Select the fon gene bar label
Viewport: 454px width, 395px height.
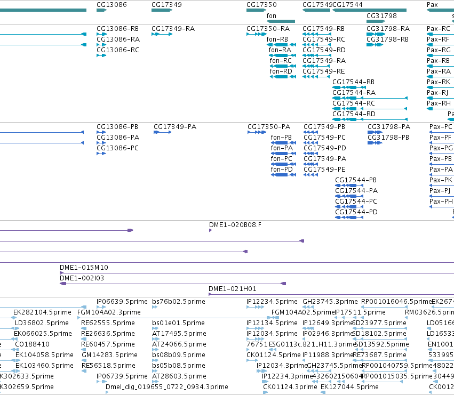click(272, 16)
